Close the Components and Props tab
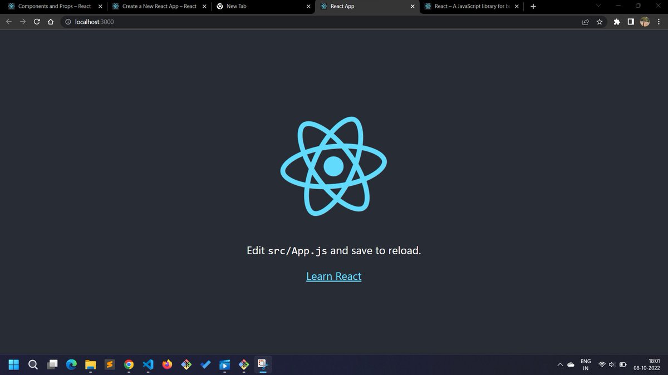The image size is (668, 375). [x=100, y=7]
